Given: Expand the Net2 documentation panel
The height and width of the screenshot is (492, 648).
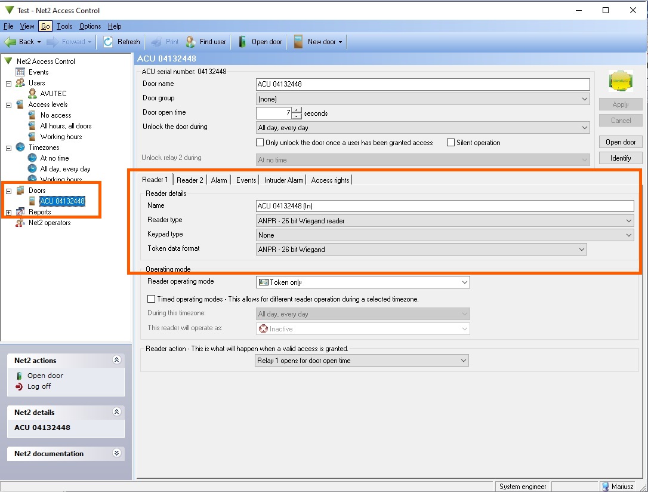Looking at the screenshot, I should pos(116,453).
